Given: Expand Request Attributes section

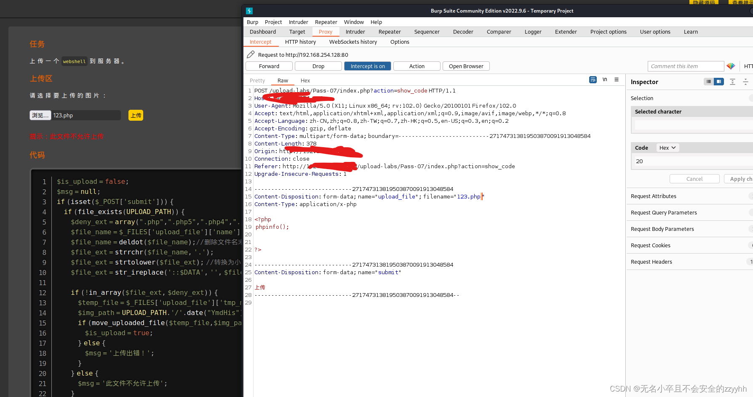Looking at the screenshot, I should coord(689,196).
